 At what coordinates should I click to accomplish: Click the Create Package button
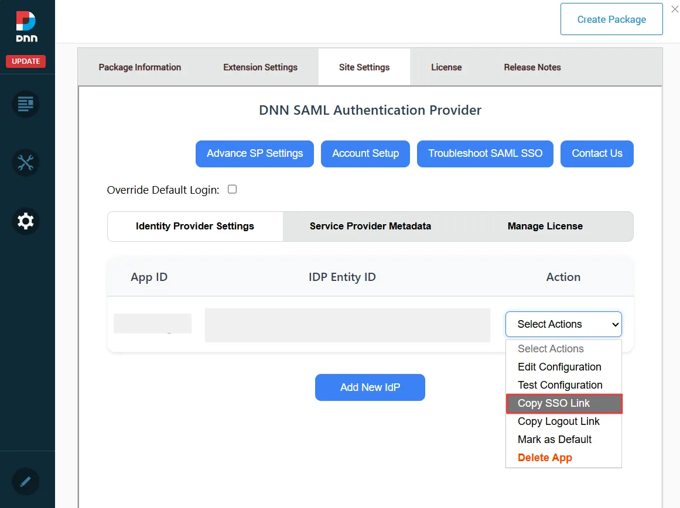tap(611, 19)
